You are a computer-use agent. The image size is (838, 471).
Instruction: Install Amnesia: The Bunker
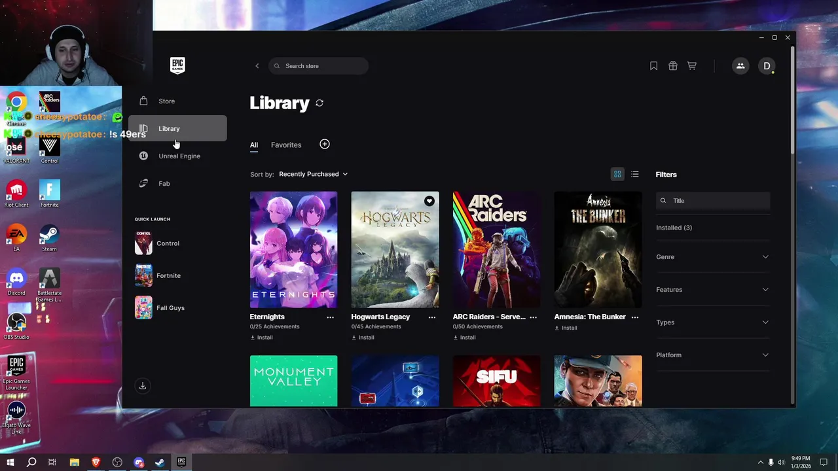[x=566, y=328]
